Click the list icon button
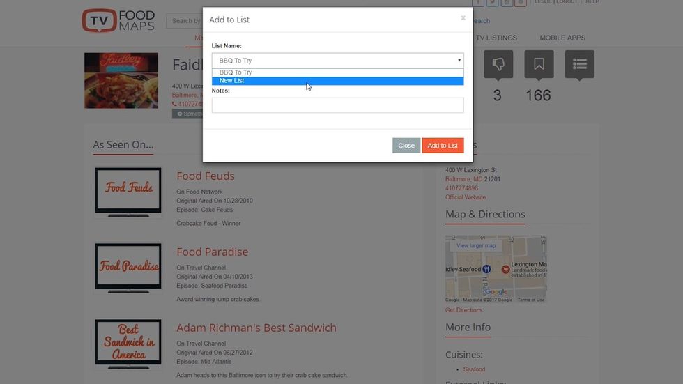The height and width of the screenshot is (384, 683). click(579, 64)
